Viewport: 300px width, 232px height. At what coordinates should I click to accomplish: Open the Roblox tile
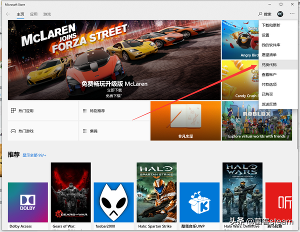[257, 120]
